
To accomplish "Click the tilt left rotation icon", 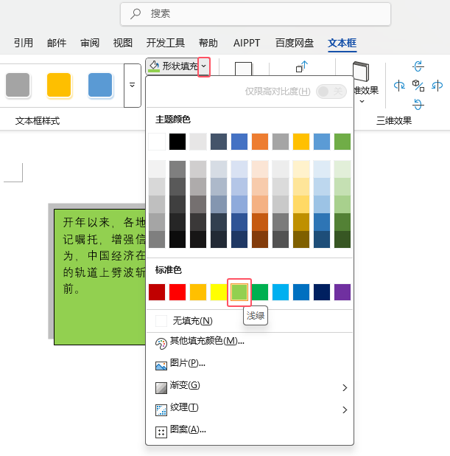I will [x=399, y=86].
